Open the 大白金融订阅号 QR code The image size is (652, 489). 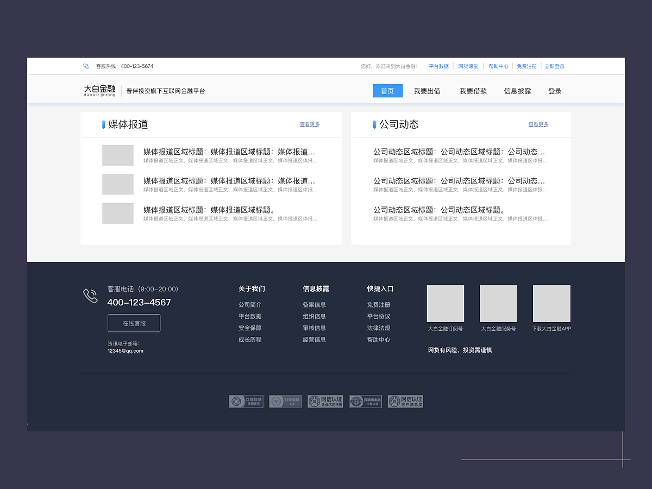pyautogui.click(x=445, y=303)
